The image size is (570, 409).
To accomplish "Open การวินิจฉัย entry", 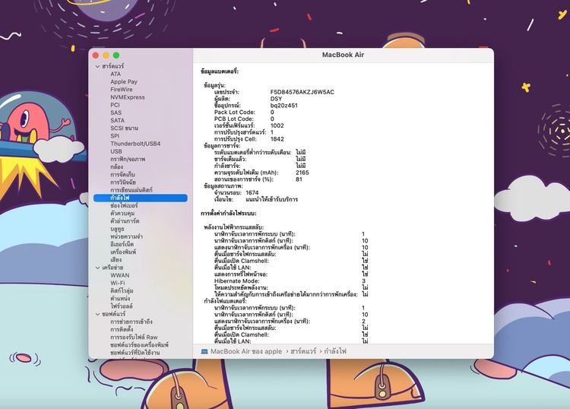I will (x=123, y=182).
